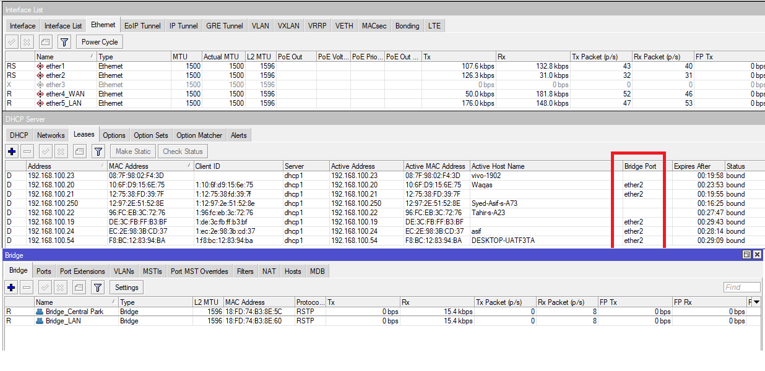Click the remove minus icon in DHCP Server toolbar
The width and height of the screenshot is (765, 371).
(x=27, y=151)
